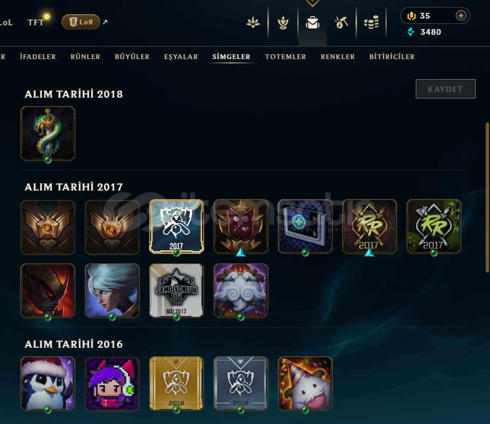The height and width of the screenshot is (424, 490).
Task: Click the KAYDET button
Action: 445,89
